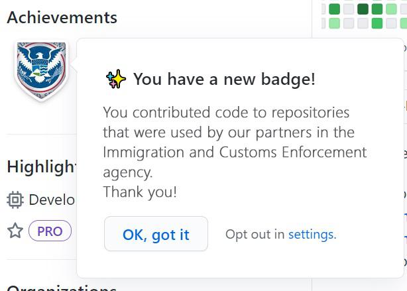The width and height of the screenshot is (407, 291).
Task: Click the light green square in the bottom-left row
Action: click(x=334, y=24)
